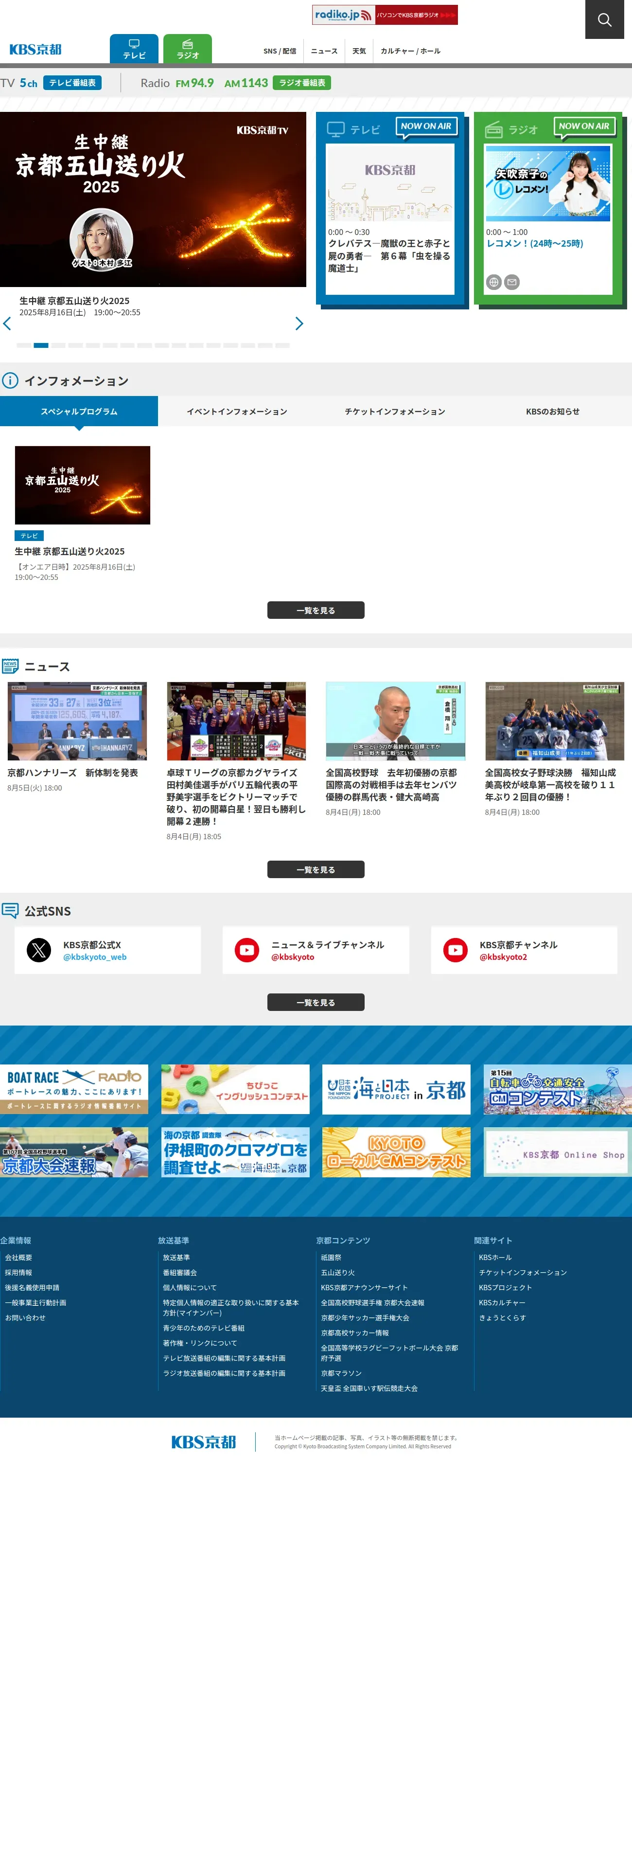
Task: Open 会社概要 footer link
Action: pyautogui.click(x=19, y=1257)
